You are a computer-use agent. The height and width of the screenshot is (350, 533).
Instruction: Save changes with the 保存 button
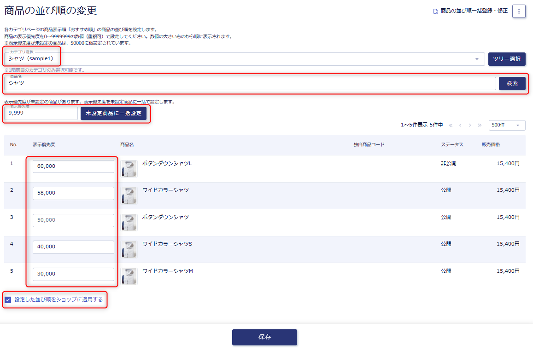[x=264, y=337]
